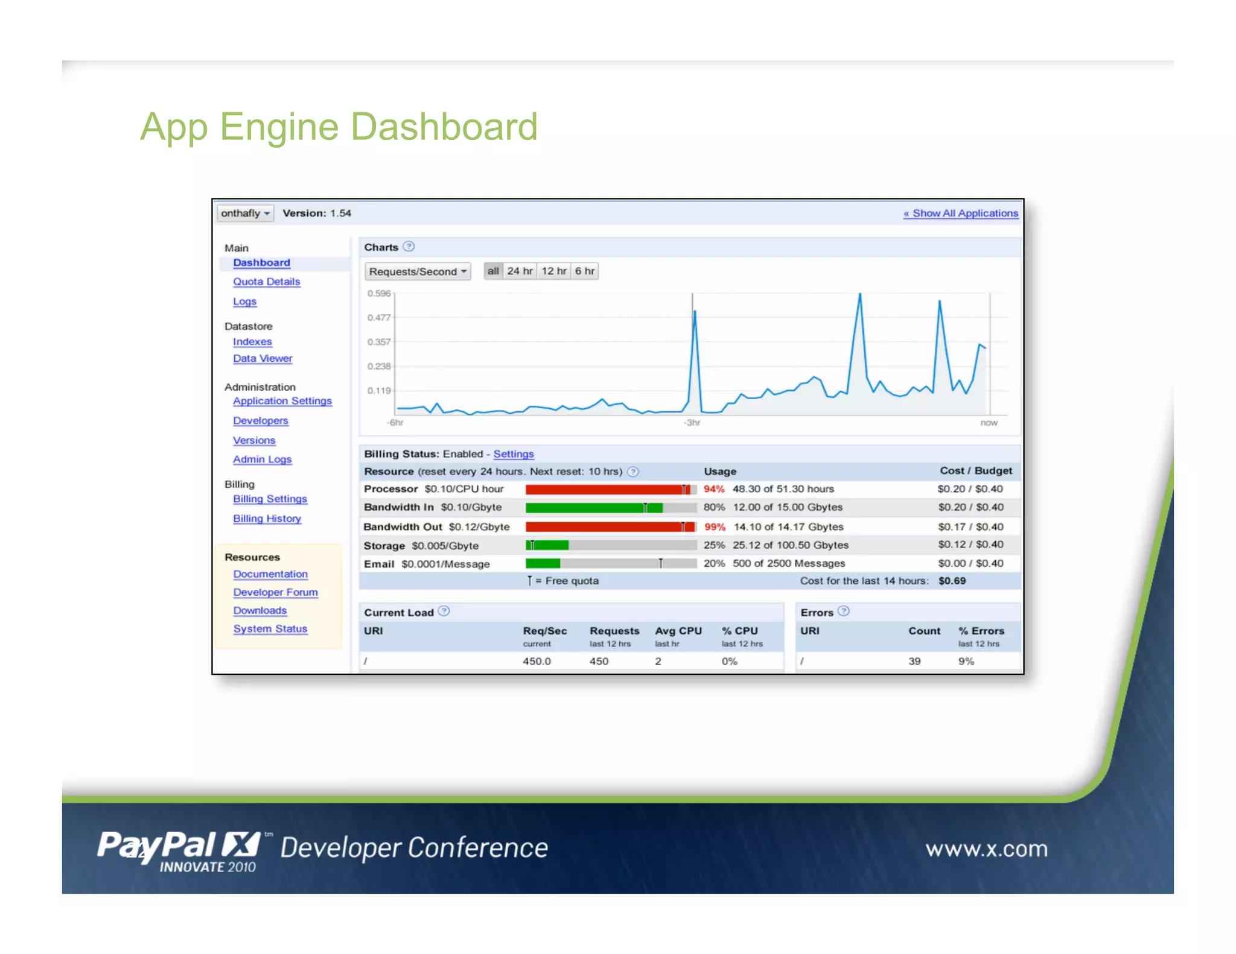Image resolution: width=1236 pixels, height=954 pixels.
Task: Click the 99% bandwidth out percentage
Action: pos(715,526)
